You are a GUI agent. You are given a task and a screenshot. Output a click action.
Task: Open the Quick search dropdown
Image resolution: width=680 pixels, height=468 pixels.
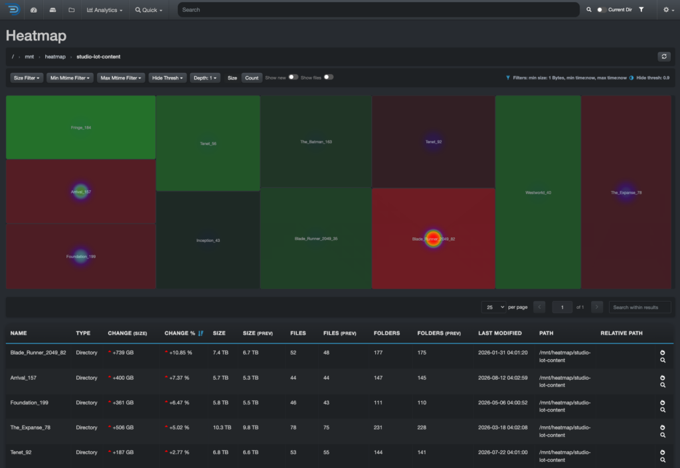149,9
